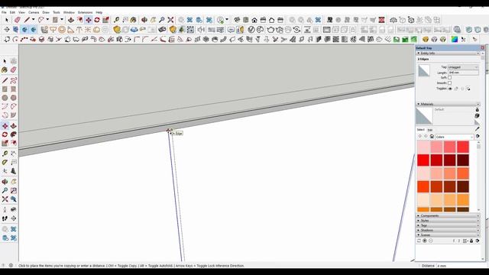
Task: Activate the Push/Pull tool in top toolbar
Action: click(71, 20)
